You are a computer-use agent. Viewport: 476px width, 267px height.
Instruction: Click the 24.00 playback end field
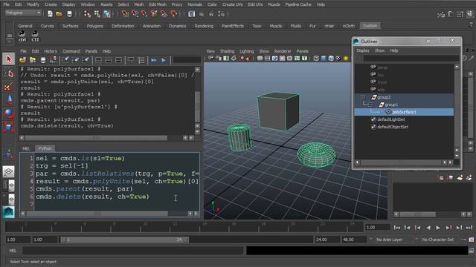point(327,240)
